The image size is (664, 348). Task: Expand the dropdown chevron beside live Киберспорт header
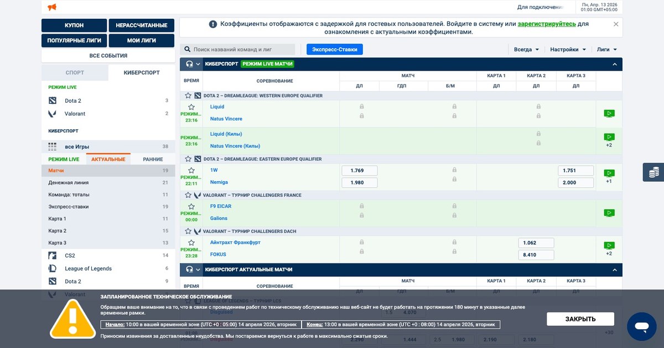[x=198, y=64]
